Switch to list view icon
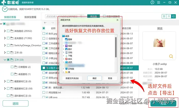 click(169, 16)
